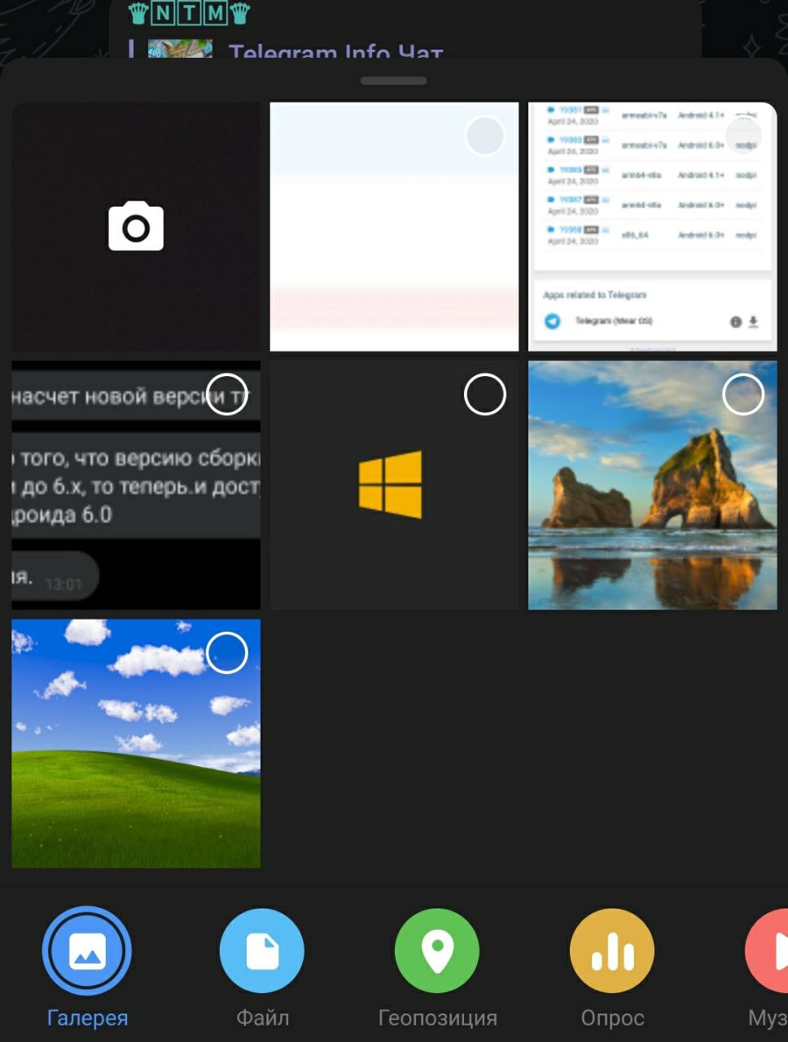
Task: Choose the File attachment icon
Action: coord(262,951)
